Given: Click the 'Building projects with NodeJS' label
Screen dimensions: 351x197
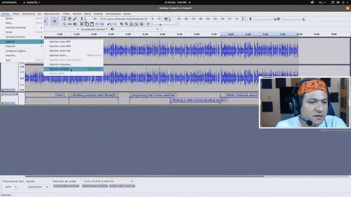Looking at the screenshot, I should click(x=94, y=95).
